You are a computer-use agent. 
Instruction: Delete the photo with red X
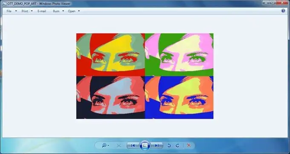(189, 145)
